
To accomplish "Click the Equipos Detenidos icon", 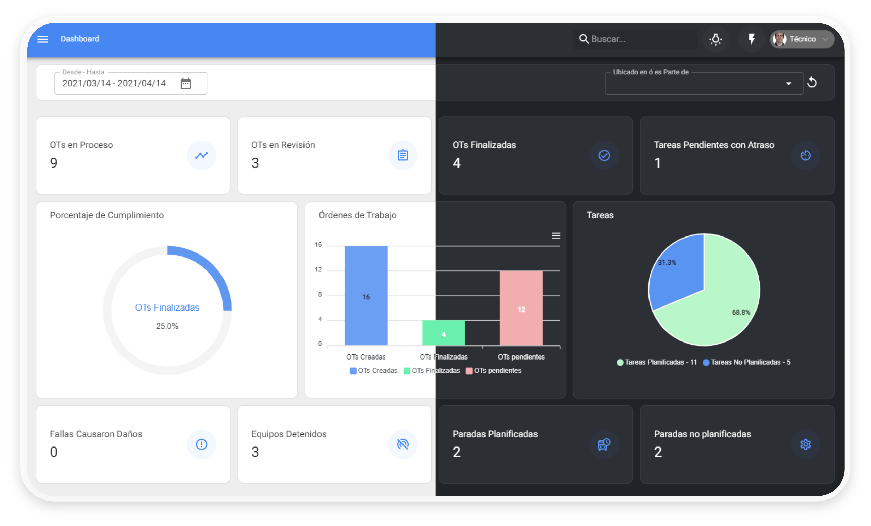I will tap(402, 444).
